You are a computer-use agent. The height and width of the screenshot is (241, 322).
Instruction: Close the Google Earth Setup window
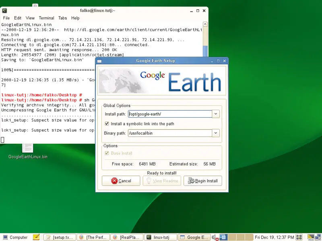coord(225,61)
